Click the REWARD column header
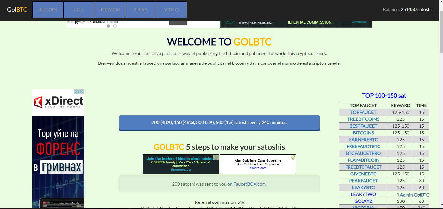The image size is (443, 209). (x=401, y=105)
